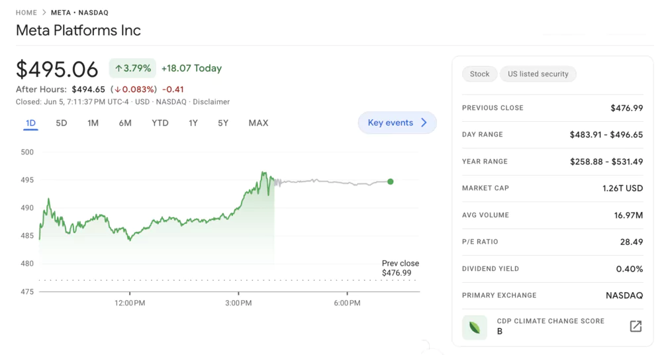Viewport: 662px width, 355px height.
Task: Click the 3:00 PM axis label
Action: pyautogui.click(x=238, y=303)
